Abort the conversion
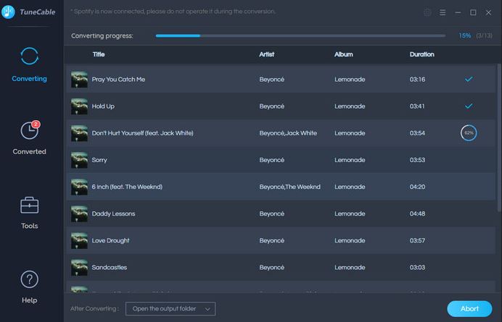502x322 pixels. (469, 308)
